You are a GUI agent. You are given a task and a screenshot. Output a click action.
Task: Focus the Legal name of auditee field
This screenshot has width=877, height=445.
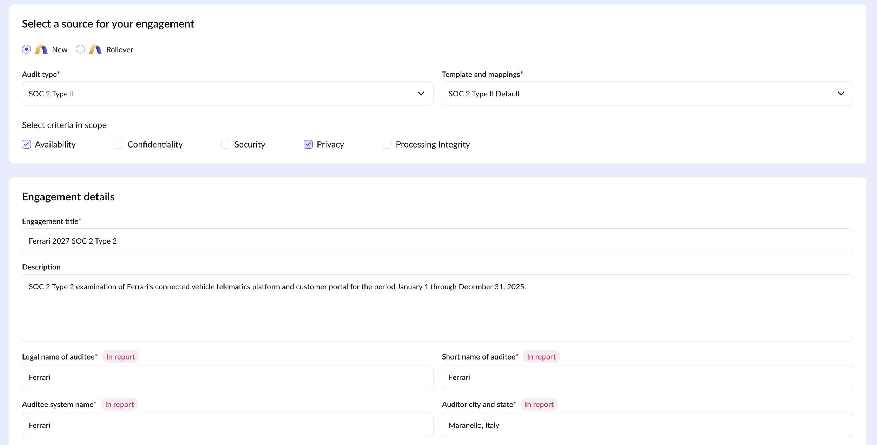[x=227, y=377]
